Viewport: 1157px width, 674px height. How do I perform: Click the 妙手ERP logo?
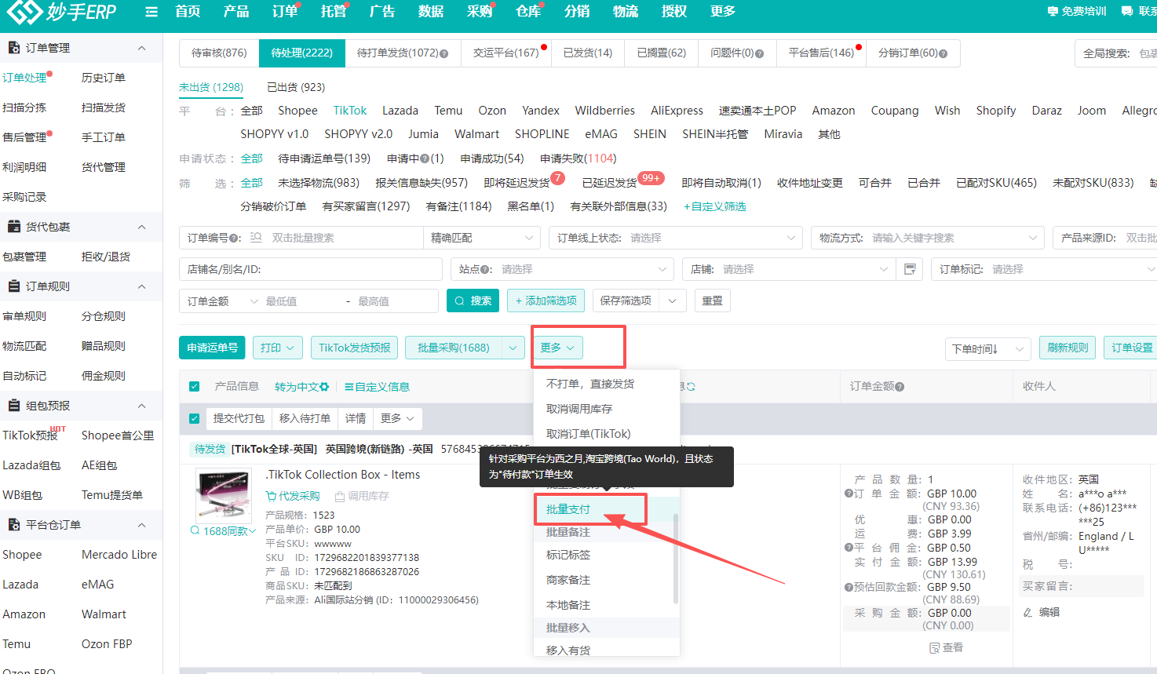point(61,12)
